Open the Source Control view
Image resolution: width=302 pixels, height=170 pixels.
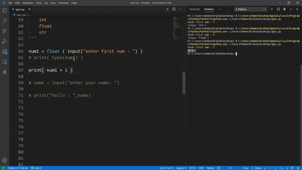click(x=4, y=31)
